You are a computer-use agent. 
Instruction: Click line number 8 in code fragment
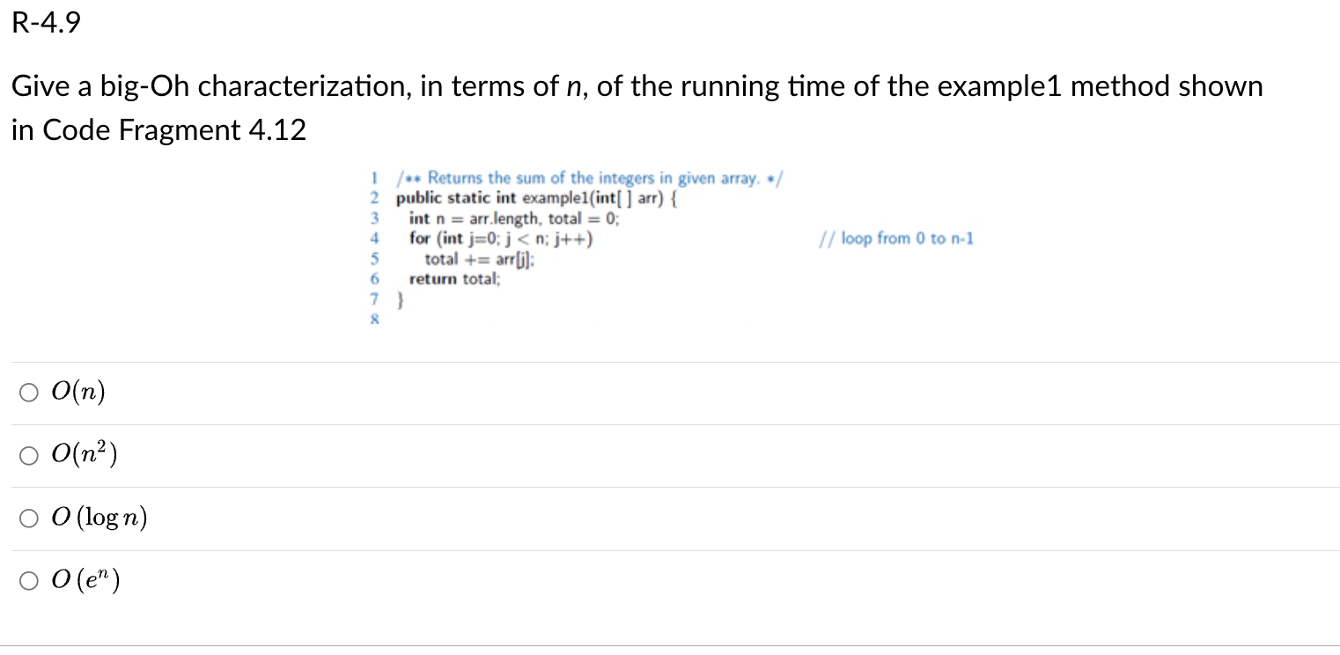374,319
